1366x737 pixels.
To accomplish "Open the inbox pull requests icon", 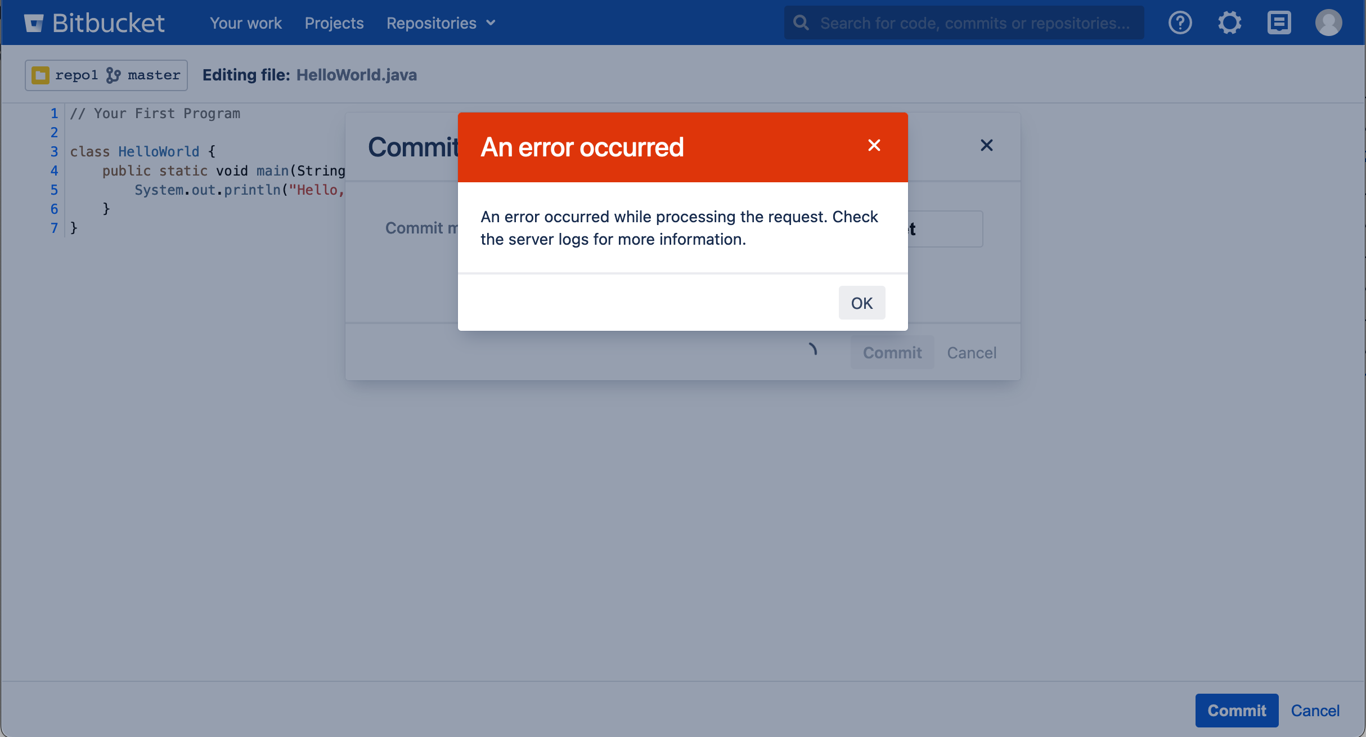I will (1279, 23).
